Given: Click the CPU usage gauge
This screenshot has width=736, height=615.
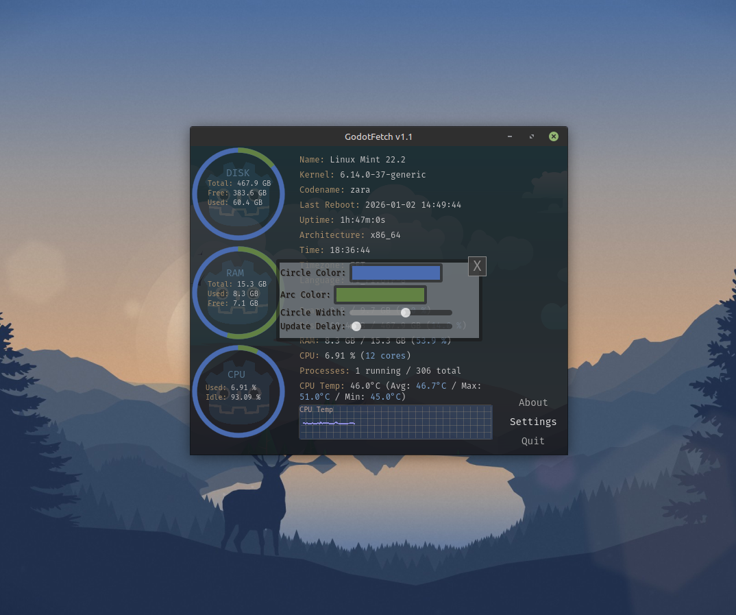Looking at the screenshot, I should coord(238,391).
